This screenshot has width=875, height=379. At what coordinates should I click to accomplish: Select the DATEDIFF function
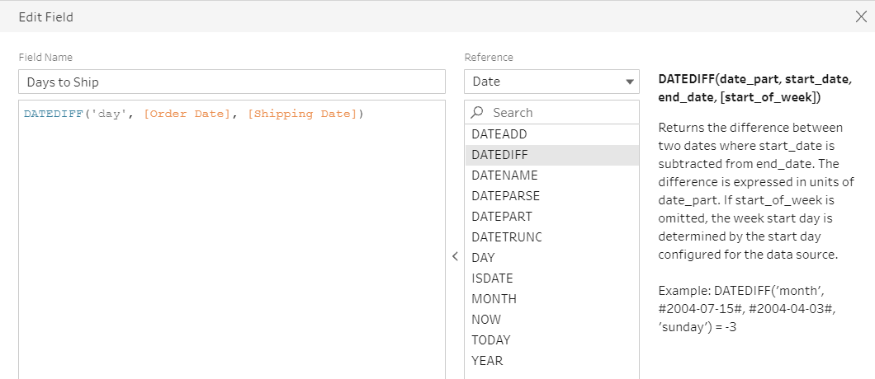click(499, 154)
